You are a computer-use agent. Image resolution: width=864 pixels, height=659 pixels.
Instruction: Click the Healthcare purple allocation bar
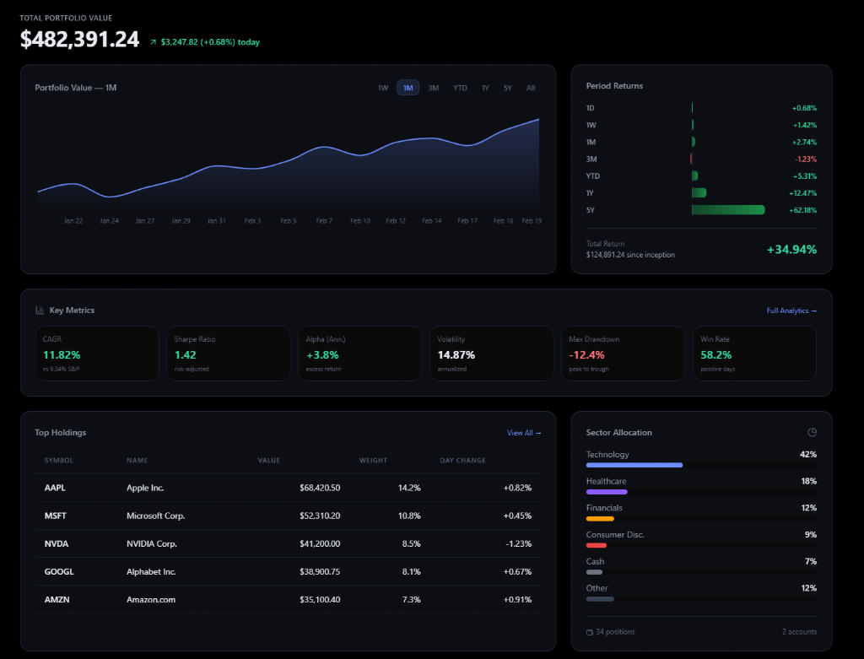click(607, 492)
